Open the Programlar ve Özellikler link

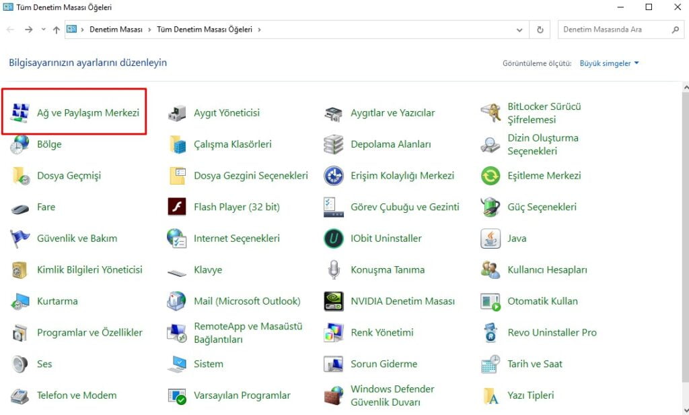coord(89,332)
